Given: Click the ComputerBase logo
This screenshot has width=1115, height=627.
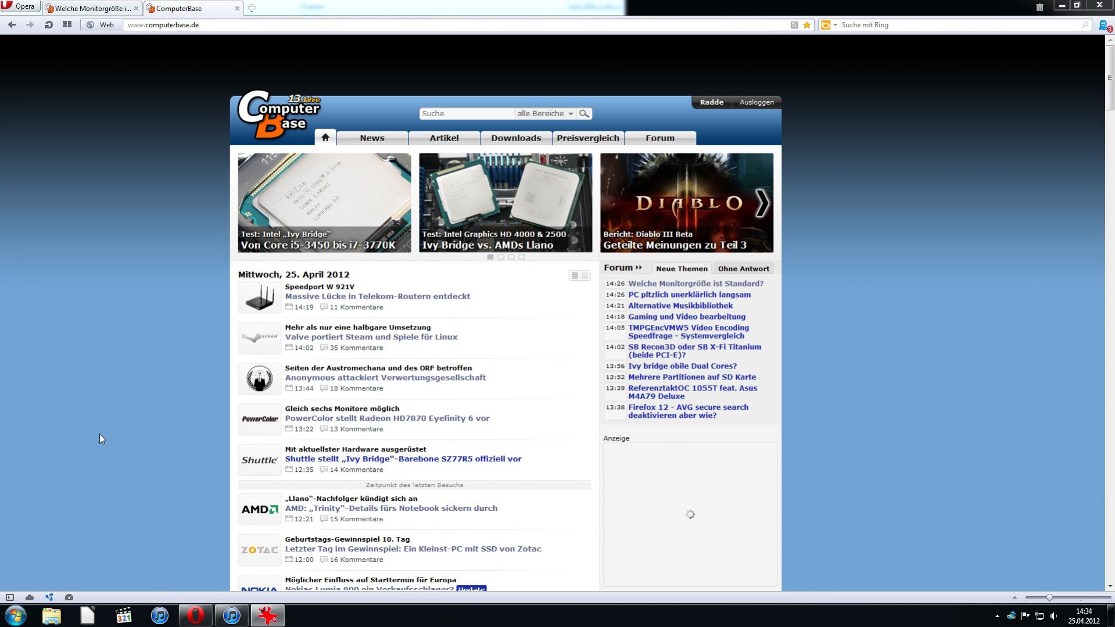Looking at the screenshot, I should (279, 115).
